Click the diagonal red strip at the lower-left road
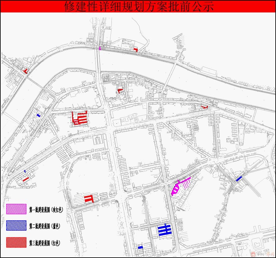 [x=26, y=179]
